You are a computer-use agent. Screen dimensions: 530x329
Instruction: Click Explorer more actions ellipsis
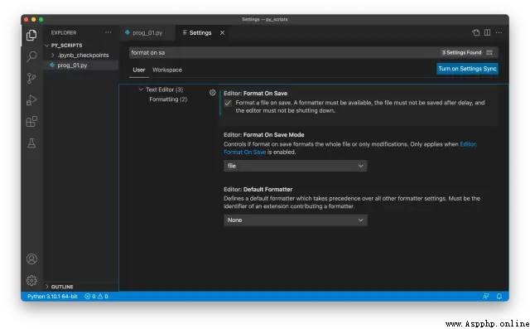(108, 32)
